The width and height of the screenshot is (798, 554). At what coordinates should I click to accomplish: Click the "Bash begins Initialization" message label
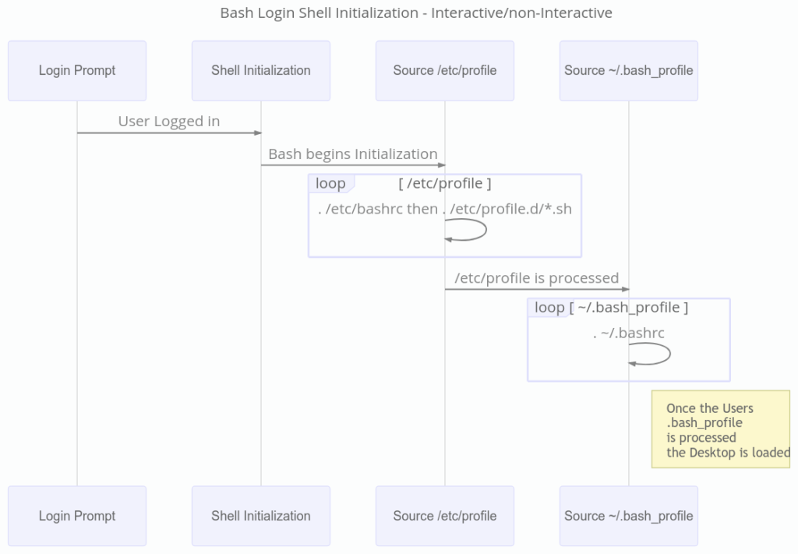(353, 154)
